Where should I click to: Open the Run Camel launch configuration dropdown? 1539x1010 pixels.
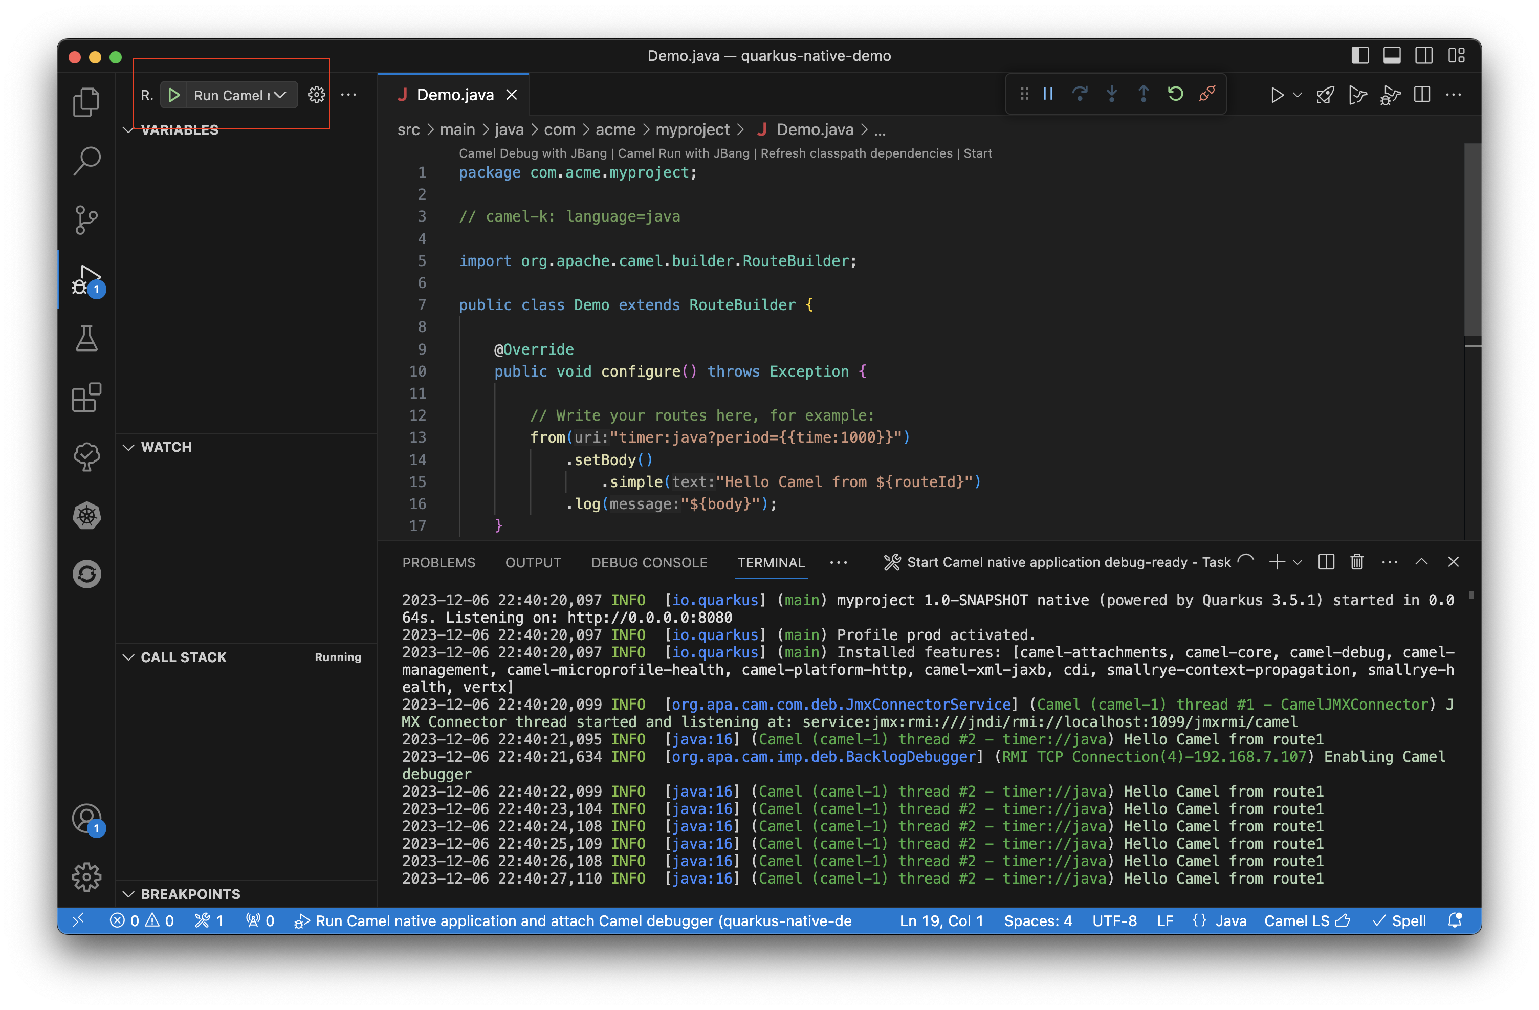280,95
